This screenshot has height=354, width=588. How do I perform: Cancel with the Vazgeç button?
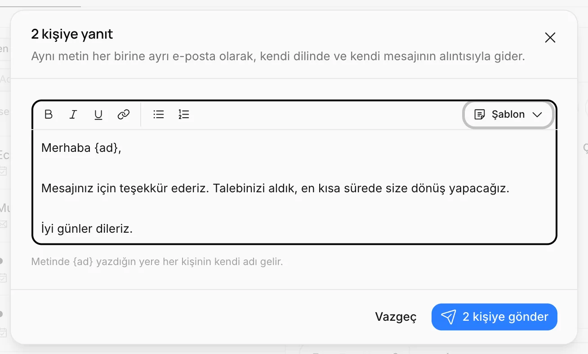pos(396,317)
